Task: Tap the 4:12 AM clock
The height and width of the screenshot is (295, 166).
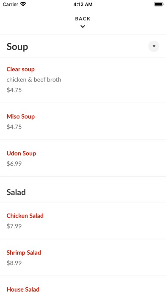Action: coord(83,4)
